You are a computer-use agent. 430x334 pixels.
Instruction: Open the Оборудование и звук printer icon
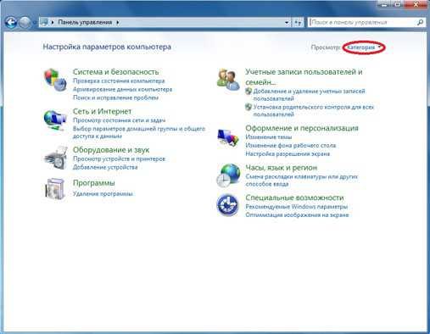56,158
